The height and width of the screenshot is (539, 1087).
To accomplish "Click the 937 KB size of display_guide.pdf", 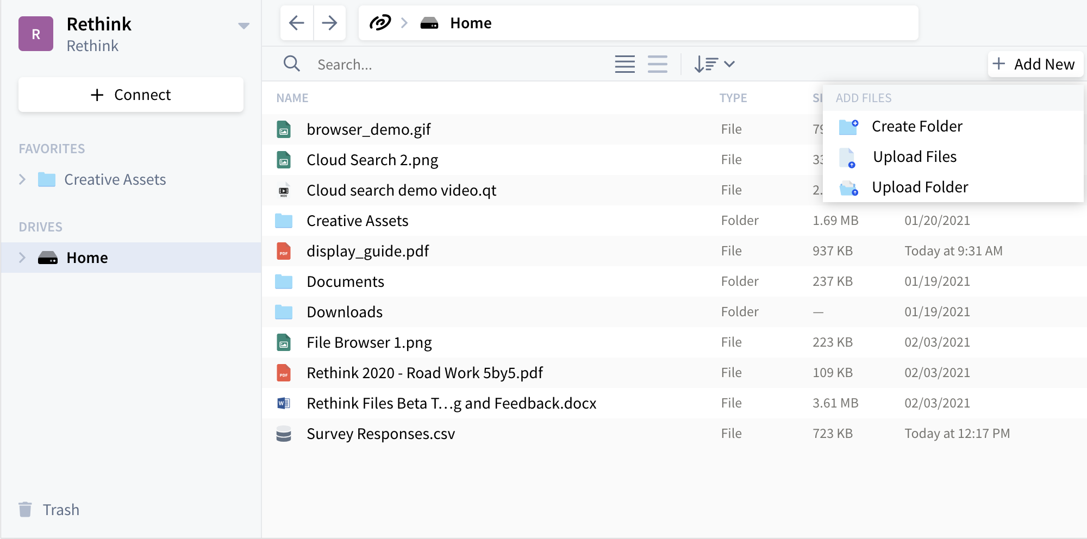I will click(x=833, y=251).
